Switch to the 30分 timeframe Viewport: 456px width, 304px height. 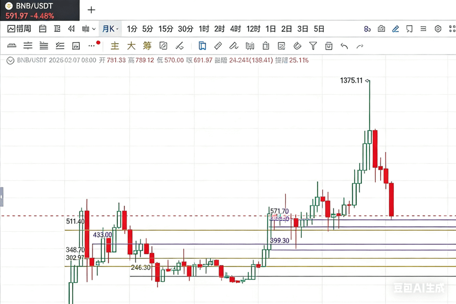(x=186, y=29)
